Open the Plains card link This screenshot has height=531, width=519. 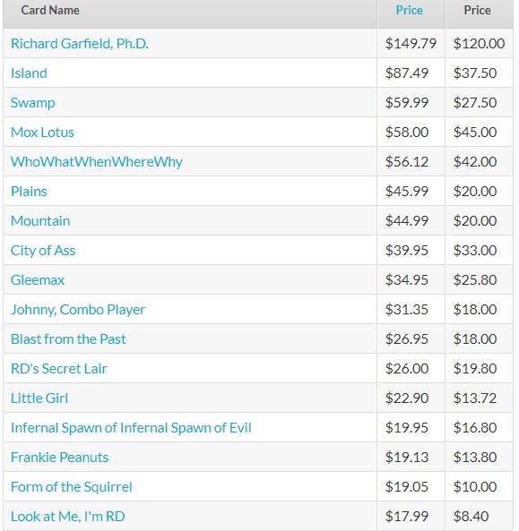coord(29,192)
